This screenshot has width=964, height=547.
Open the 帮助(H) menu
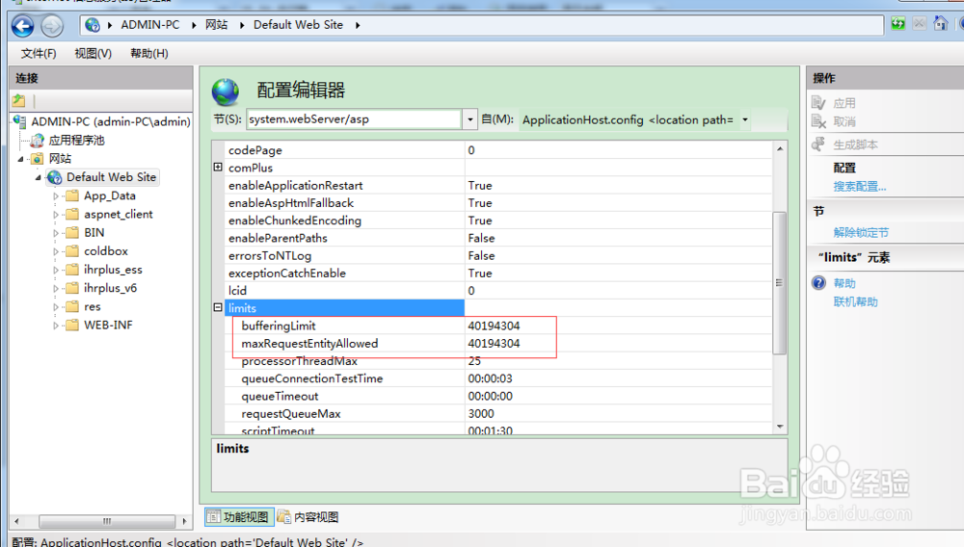148,53
